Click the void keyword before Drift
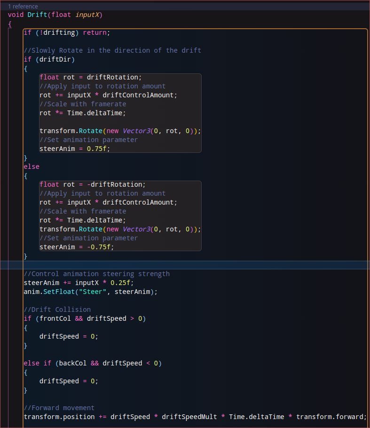The image size is (370, 428). tap(16, 15)
